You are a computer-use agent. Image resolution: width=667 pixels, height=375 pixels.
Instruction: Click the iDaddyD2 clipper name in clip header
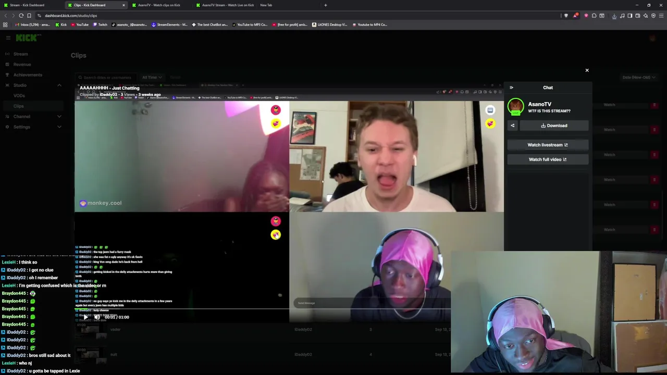coord(108,95)
